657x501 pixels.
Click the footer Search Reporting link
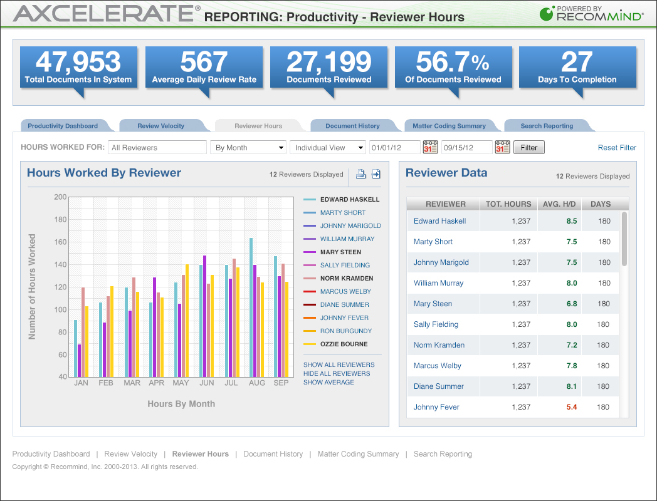pyautogui.click(x=443, y=454)
